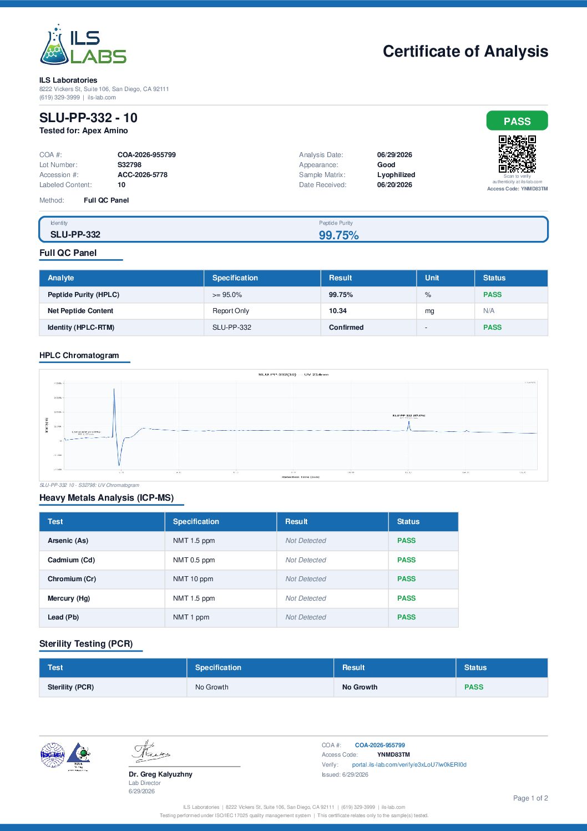Viewport: 587px width, 831px height.
Task: Click the Peptide Purity (HPLC) row label
Action: pyautogui.click(x=84, y=295)
